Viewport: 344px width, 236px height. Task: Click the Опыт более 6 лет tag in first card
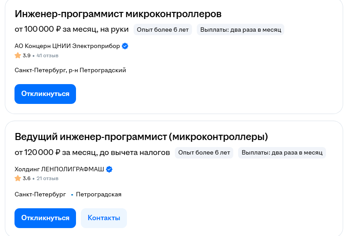(x=162, y=30)
